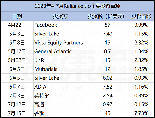
Task: Click the 股权占比 column header
Action: [x=141, y=16]
